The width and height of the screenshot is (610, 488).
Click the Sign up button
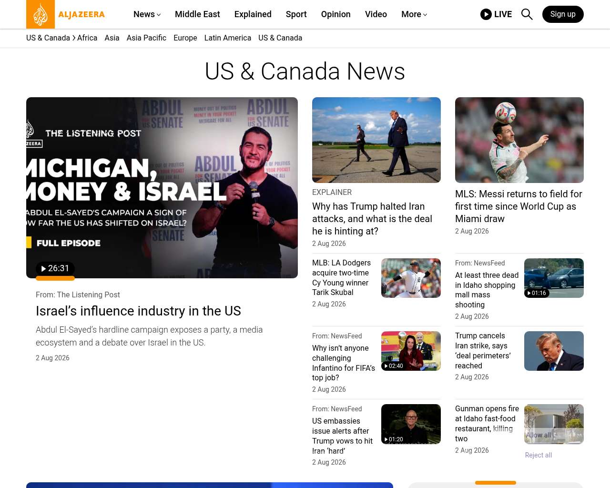[x=563, y=14]
